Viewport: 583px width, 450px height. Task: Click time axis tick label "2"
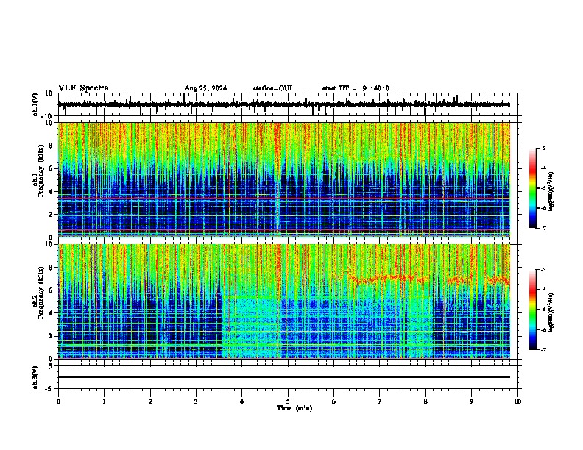tap(150, 401)
